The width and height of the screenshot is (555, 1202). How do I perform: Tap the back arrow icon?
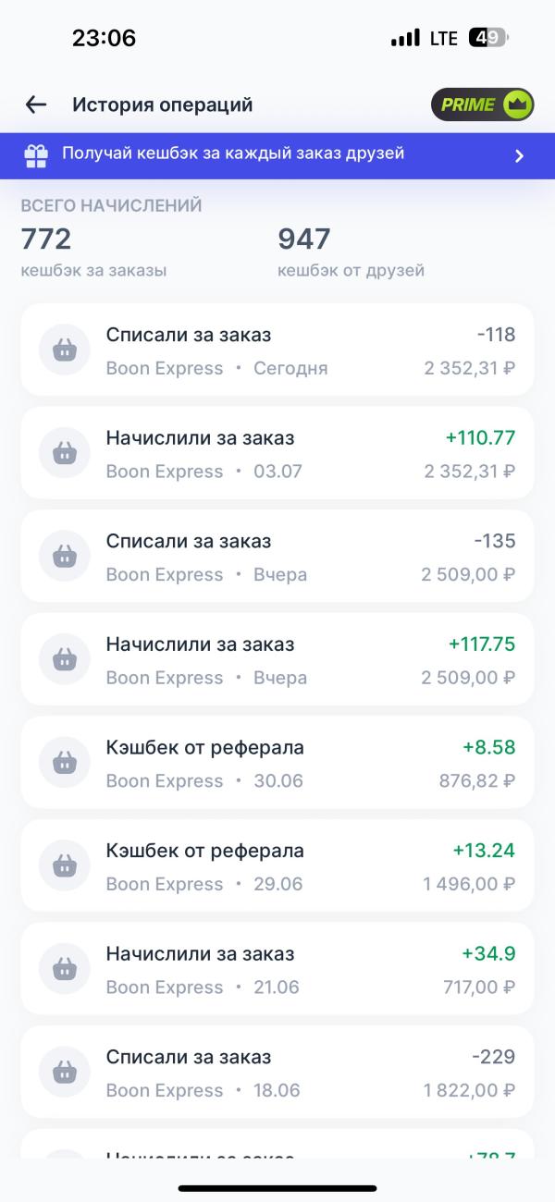(36, 104)
